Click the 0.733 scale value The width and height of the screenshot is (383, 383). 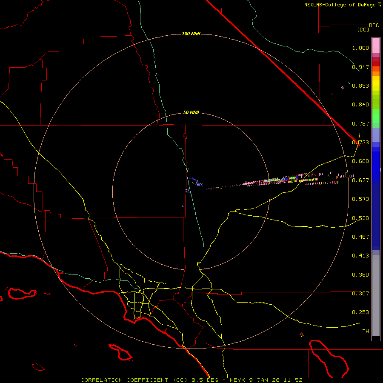point(360,143)
